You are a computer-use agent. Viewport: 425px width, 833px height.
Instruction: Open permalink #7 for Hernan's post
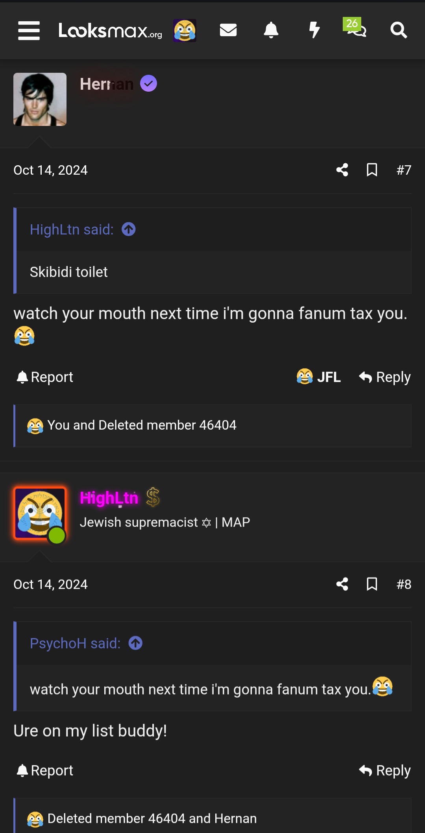[x=404, y=170]
